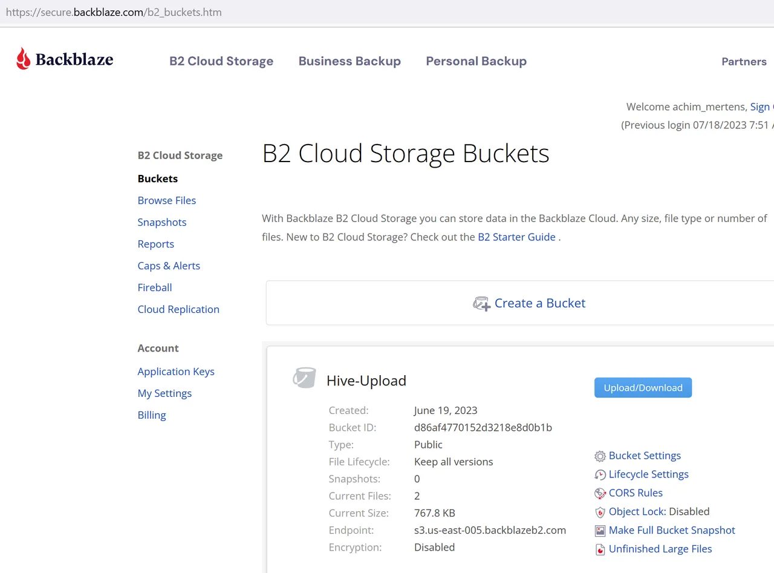774x573 pixels.
Task: Click Make Full Bucket Snapshot link
Action: pos(672,530)
